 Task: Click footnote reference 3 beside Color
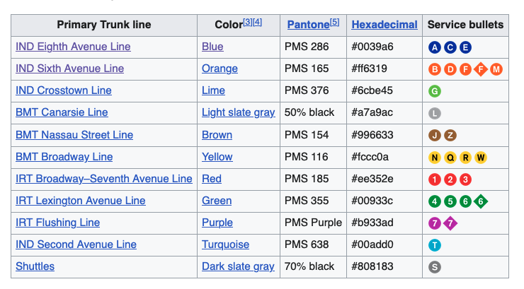pyautogui.click(x=248, y=22)
